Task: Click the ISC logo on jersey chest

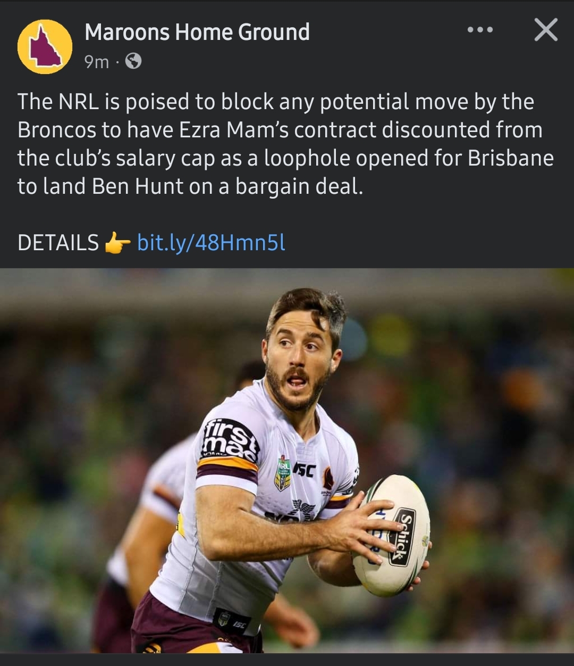Action: (304, 470)
